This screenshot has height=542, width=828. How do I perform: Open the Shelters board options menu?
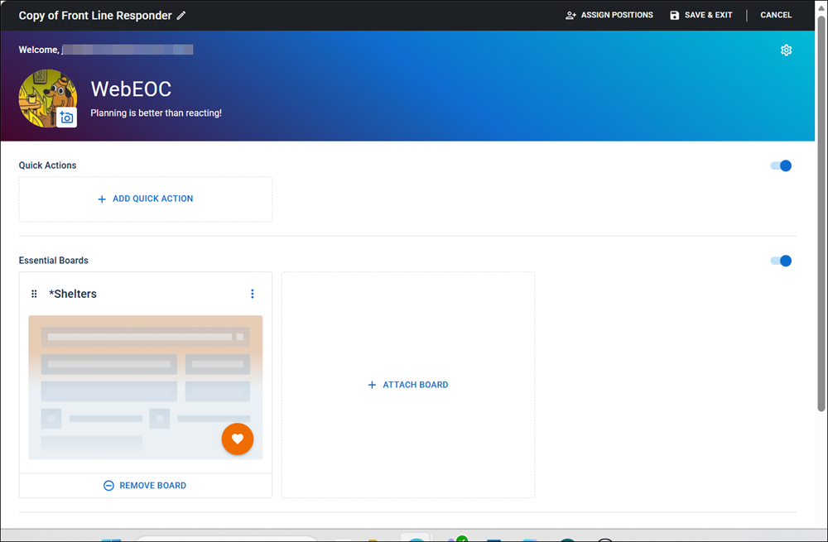(253, 294)
